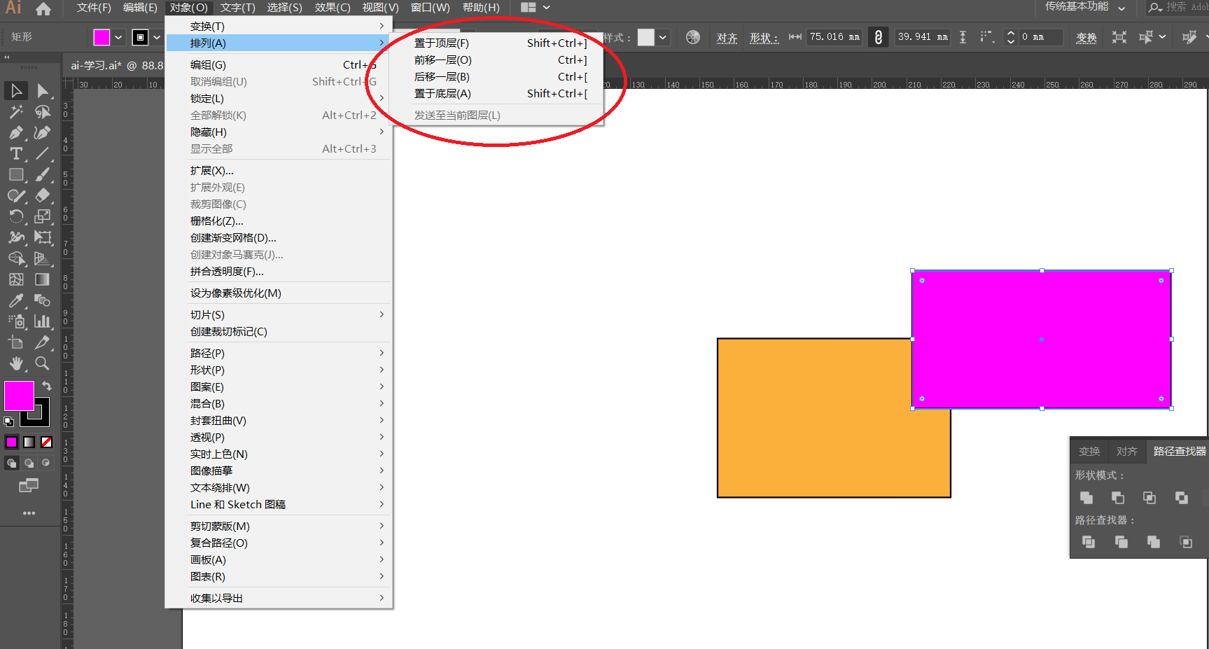
Task: Select the Type tool
Action: [x=16, y=154]
